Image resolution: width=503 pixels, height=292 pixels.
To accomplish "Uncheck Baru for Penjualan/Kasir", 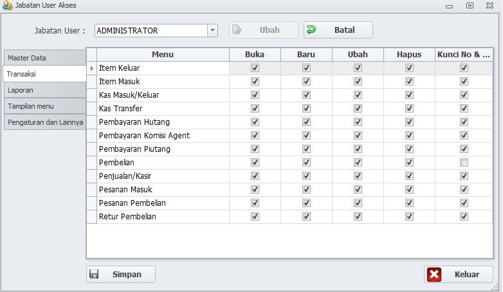I will click(306, 176).
